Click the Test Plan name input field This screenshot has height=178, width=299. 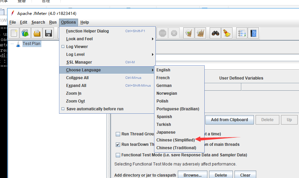pos(227,58)
